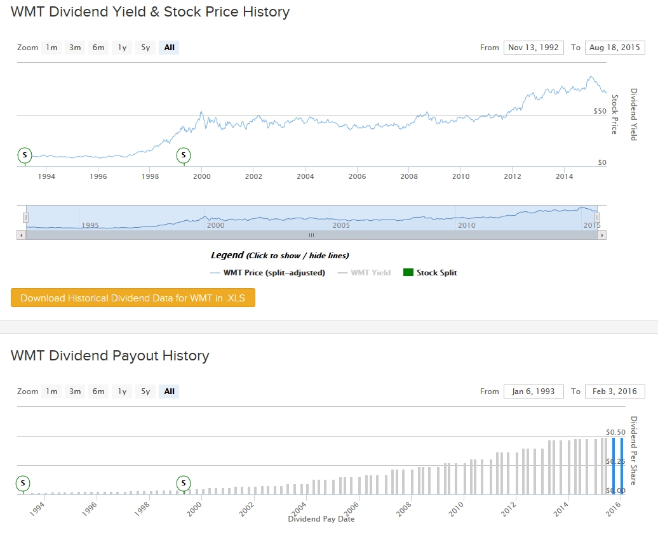The height and width of the screenshot is (533, 658).
Task: Click the 2014 label on price chart axis
Action: 565,176
